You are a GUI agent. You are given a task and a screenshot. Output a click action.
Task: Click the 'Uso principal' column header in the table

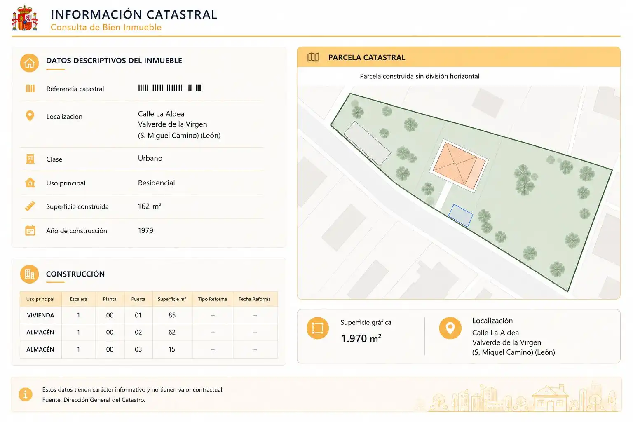pyautogui.click(x=40, y=299)
